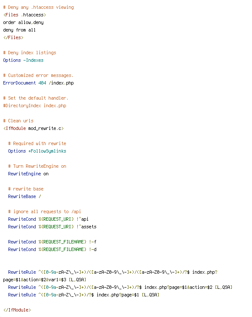Click the '# Customized error messages.' comment
The width and height of the screenshot is (252, 317).
(x=38, y=75)
